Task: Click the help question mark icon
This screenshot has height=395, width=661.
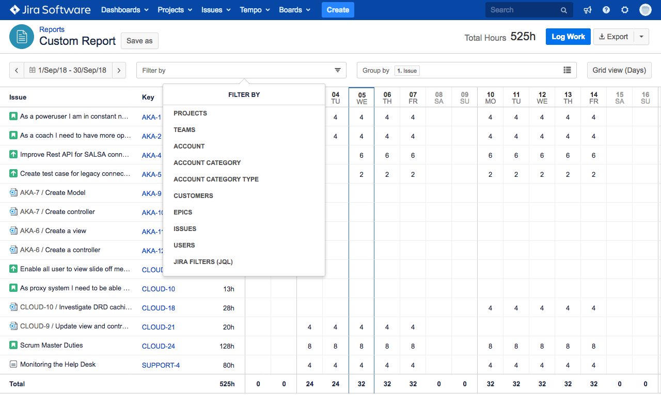Action: coord(606,9)
